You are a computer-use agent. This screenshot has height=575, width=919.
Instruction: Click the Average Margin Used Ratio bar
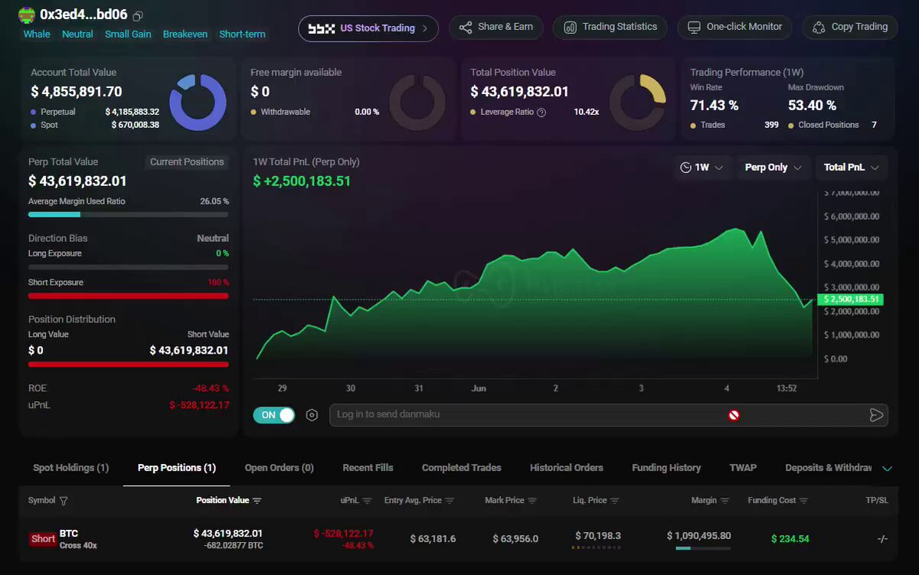pyautogui.click(x=128, y=215)
